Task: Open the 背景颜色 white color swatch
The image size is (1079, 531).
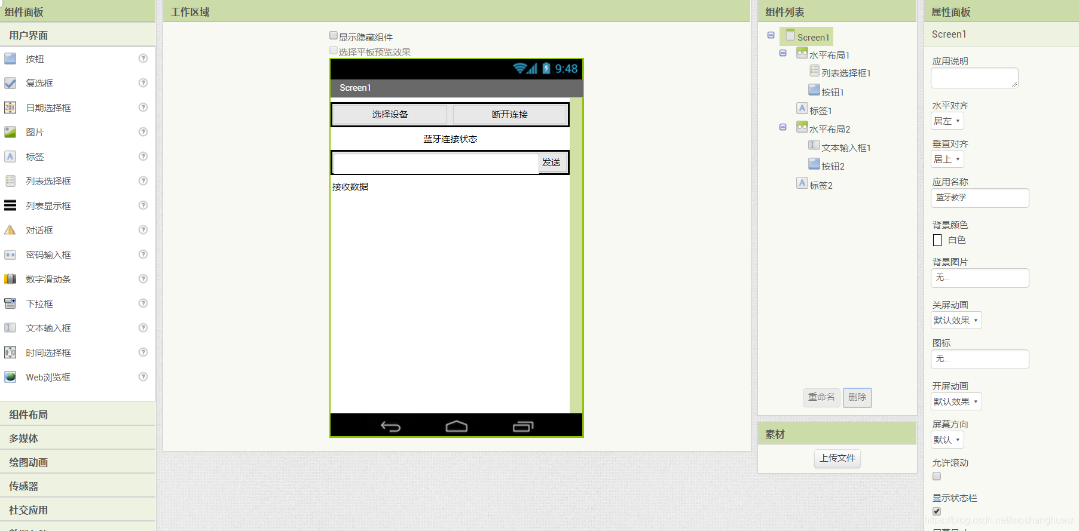Action: point(937,240)
